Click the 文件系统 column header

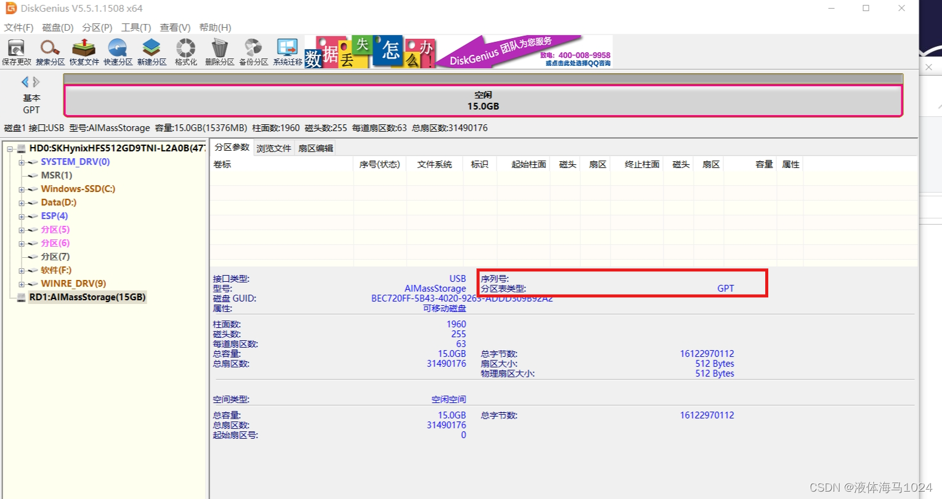[x=434, y=164]
